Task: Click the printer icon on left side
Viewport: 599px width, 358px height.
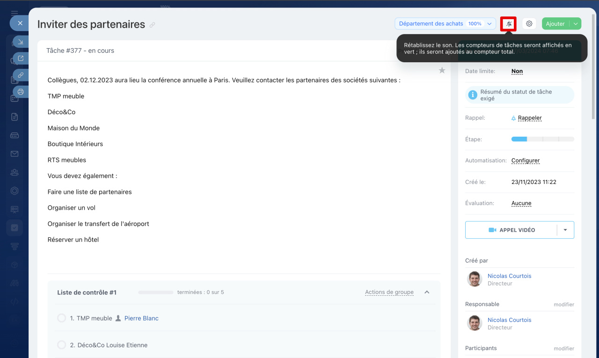Action: 21,92
